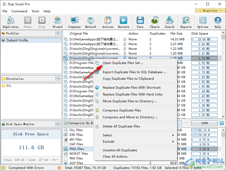
Task: Open the Tools menu
Action: (35, 11)
